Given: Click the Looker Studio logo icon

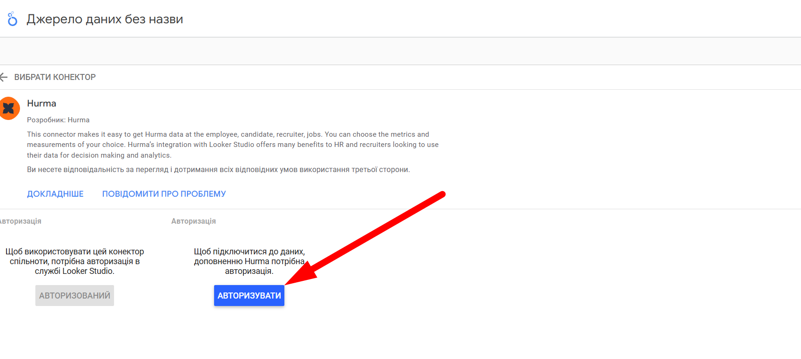Looking at the screenshot, I should [13, 19].
